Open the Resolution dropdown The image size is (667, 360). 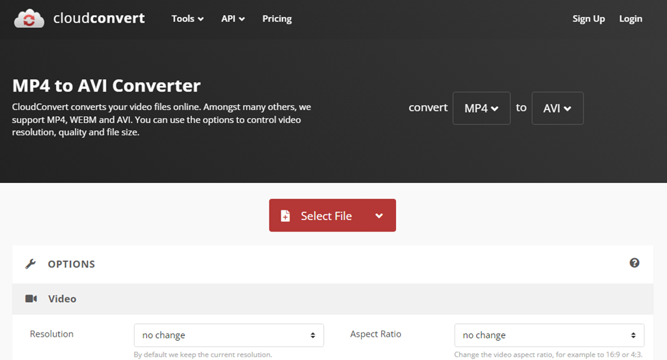pos(229,335)
